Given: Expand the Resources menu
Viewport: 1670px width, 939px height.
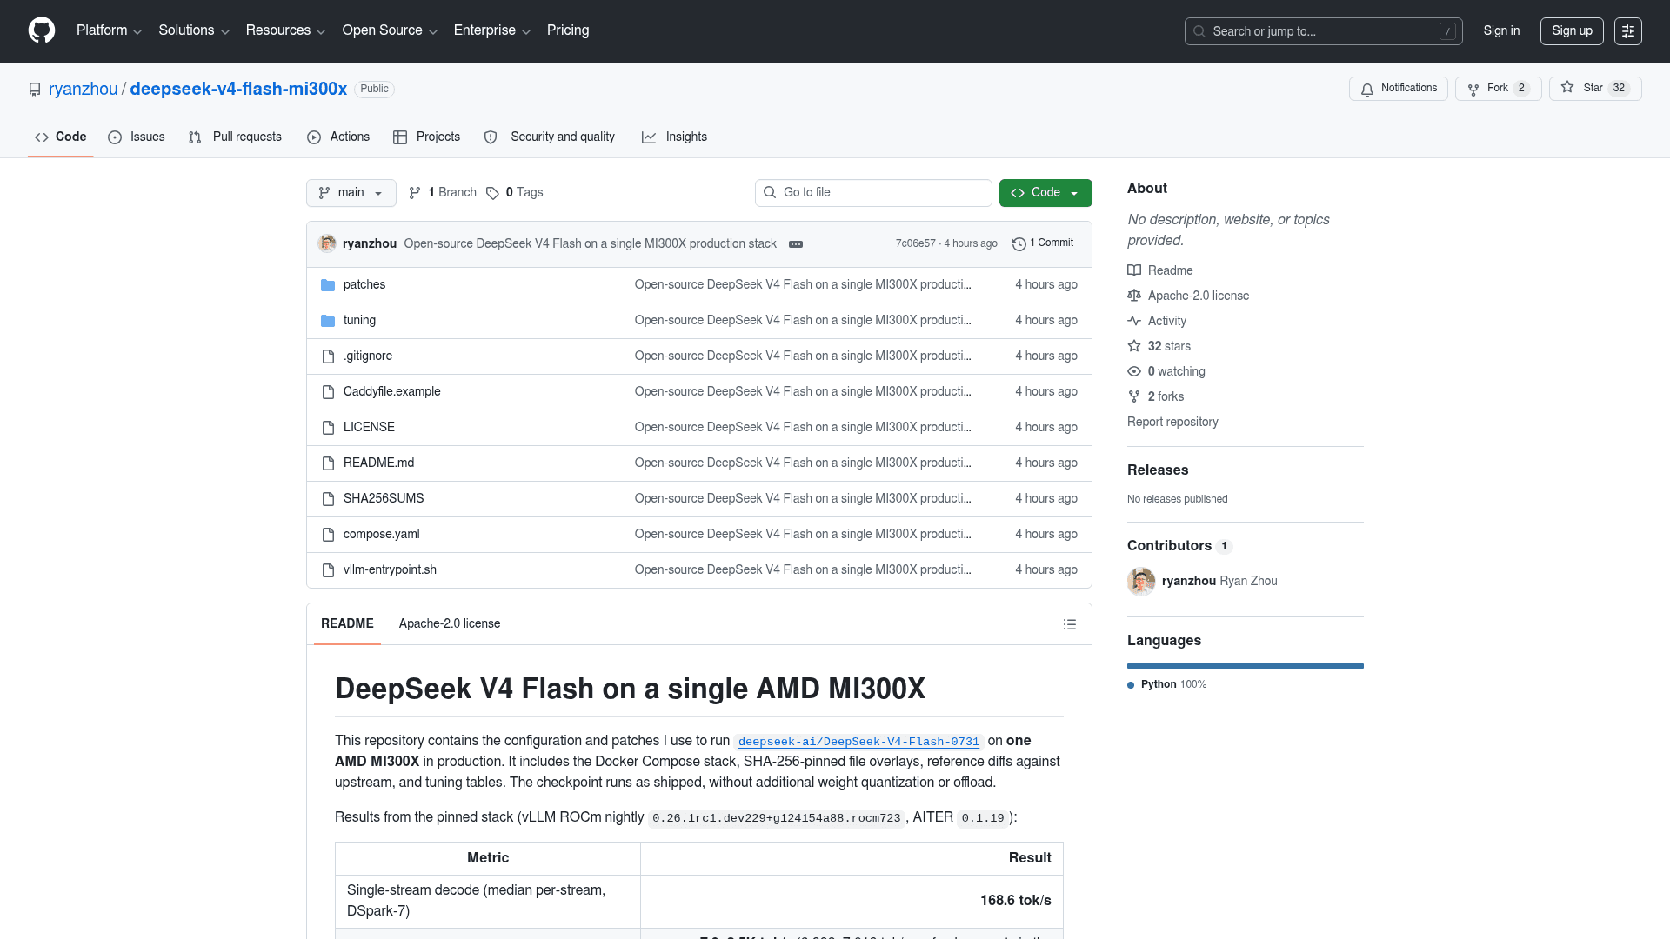Looking at the screenshot, I should [x=285, y=30].
